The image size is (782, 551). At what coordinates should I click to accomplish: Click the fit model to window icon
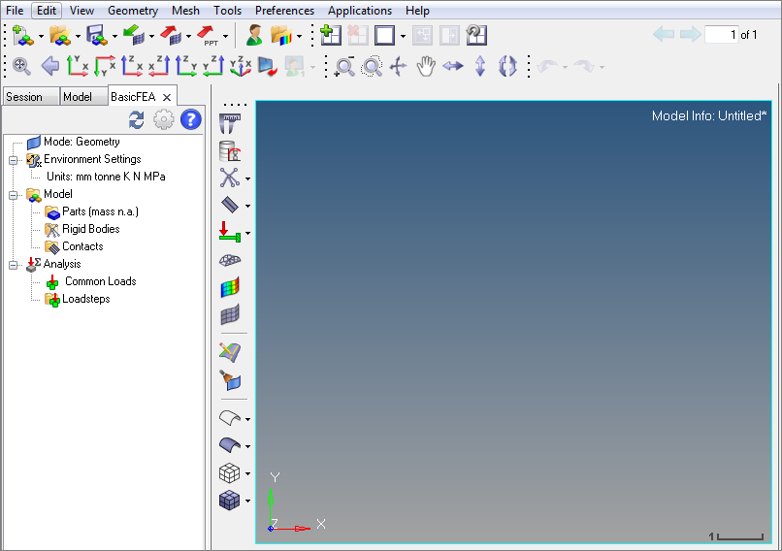coord(21,66)
